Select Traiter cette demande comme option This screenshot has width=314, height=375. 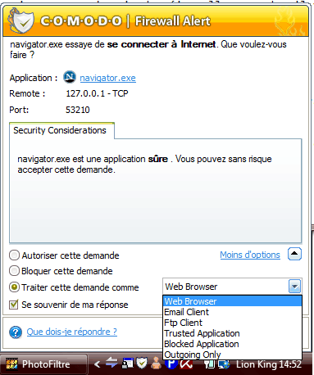click(x=14, y=287)
